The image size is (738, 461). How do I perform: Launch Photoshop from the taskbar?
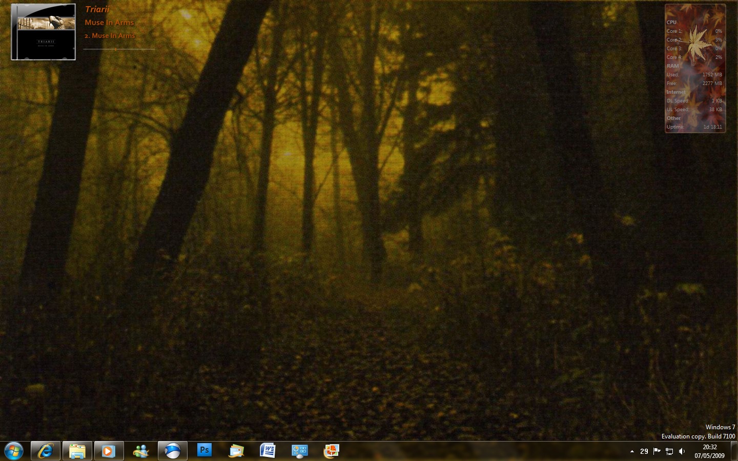point(204,450)
